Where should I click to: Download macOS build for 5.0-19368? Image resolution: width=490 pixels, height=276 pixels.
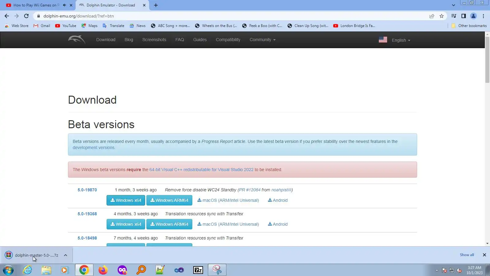pos(228,224)
